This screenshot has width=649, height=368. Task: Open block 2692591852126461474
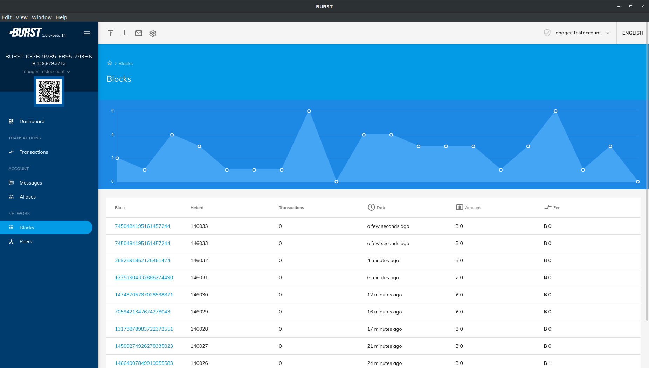(x=142, y=260)
